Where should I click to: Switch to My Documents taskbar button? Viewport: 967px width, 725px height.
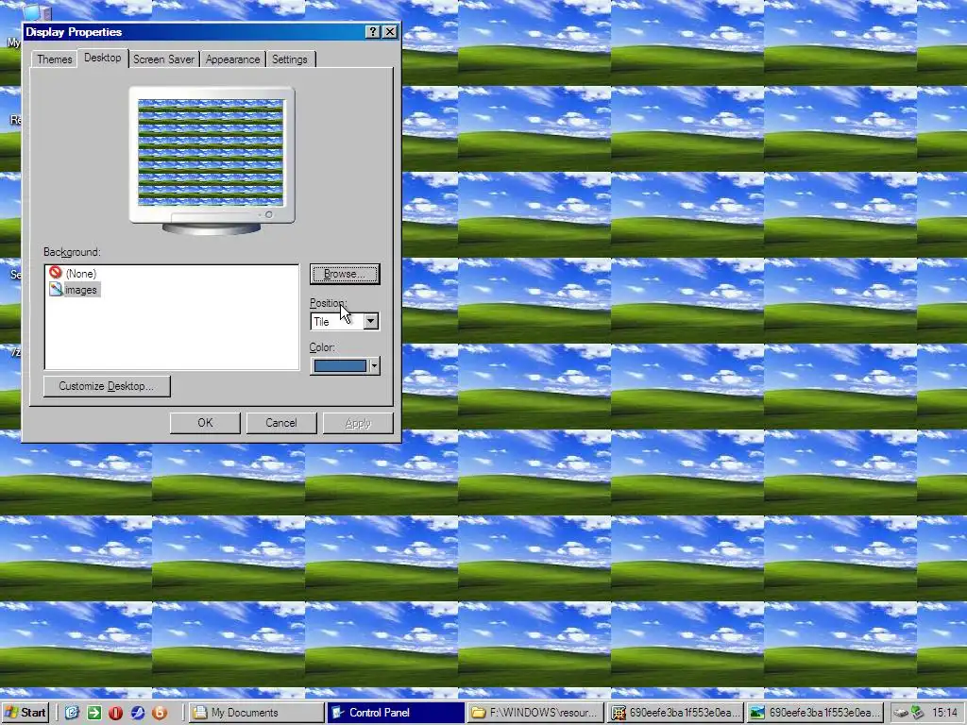(x=256, y=713)
